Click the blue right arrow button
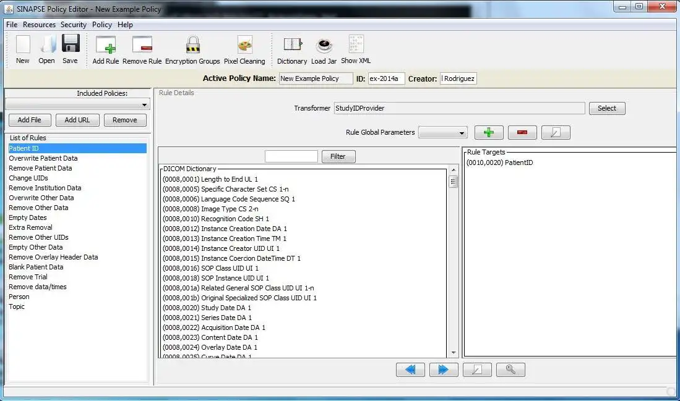This screenshot has width=680, height=401. click(444, 370)
